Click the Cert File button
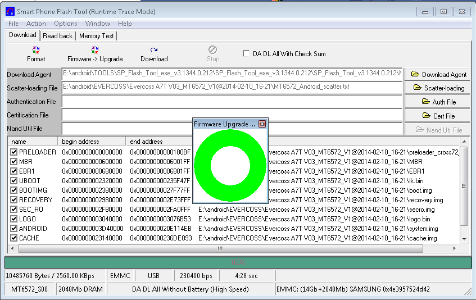 click(437, 116)
